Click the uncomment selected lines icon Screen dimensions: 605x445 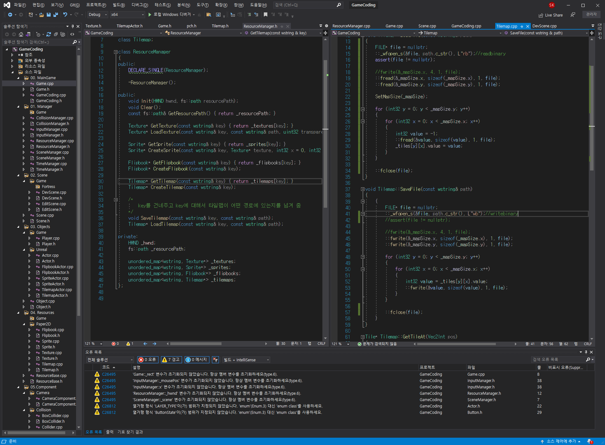tap(256, 15)
